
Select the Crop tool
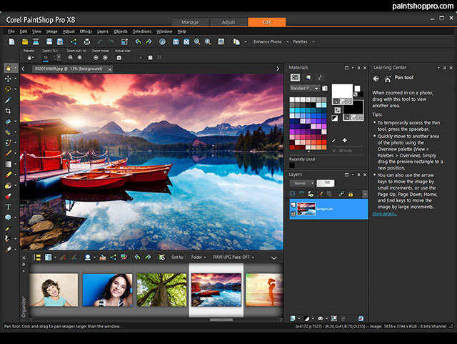click(x=8, y=111)
